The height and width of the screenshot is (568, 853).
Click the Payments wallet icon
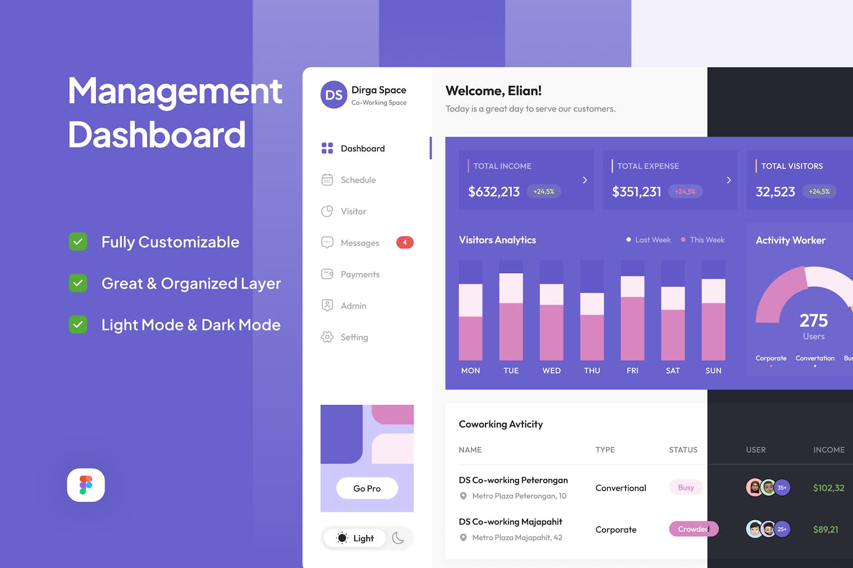pos(327,274)
